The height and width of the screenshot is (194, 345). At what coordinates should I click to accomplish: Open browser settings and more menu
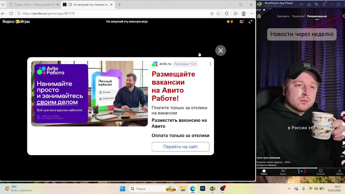pos(252,13)
